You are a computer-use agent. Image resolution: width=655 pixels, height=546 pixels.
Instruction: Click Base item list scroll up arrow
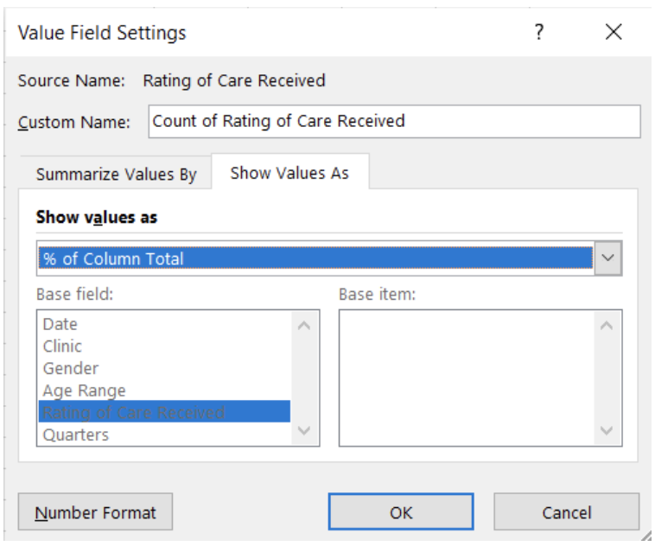pyautogui.click(x=606, y=326)
